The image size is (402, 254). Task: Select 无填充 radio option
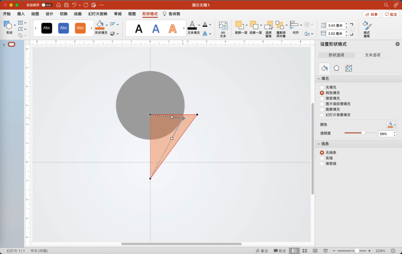pyautogui.click(x=322, y=87)
